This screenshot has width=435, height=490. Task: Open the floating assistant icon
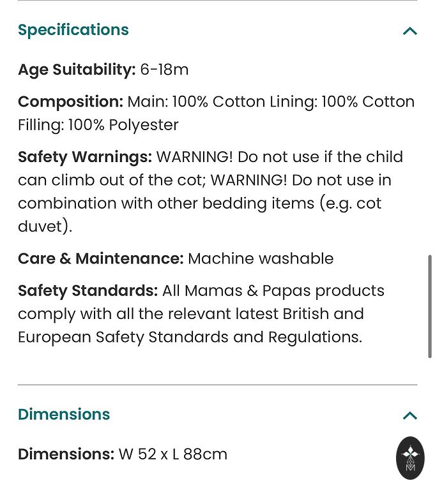click(x=410, y=457)
